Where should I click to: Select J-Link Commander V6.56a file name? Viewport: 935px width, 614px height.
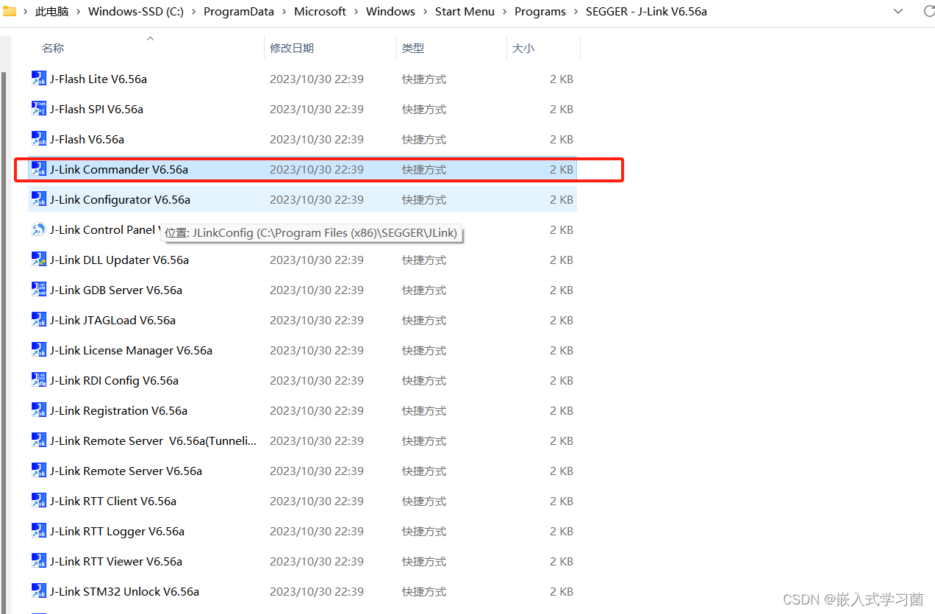119,169
